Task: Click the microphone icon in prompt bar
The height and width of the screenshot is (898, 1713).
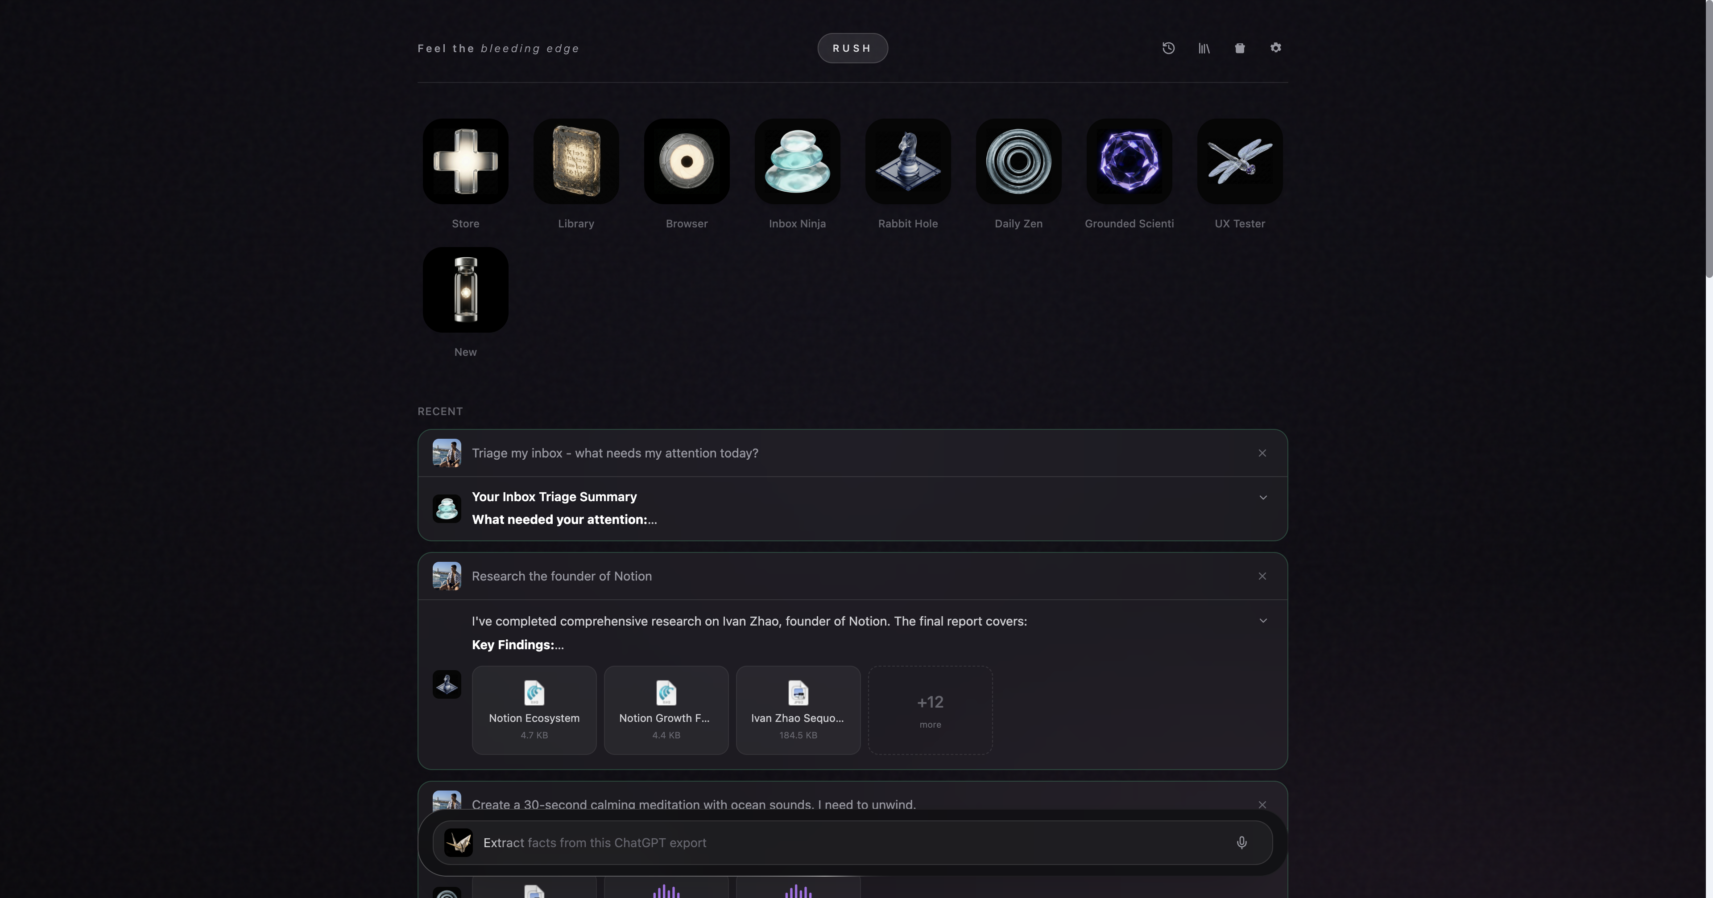Action: click(1241, 843)
